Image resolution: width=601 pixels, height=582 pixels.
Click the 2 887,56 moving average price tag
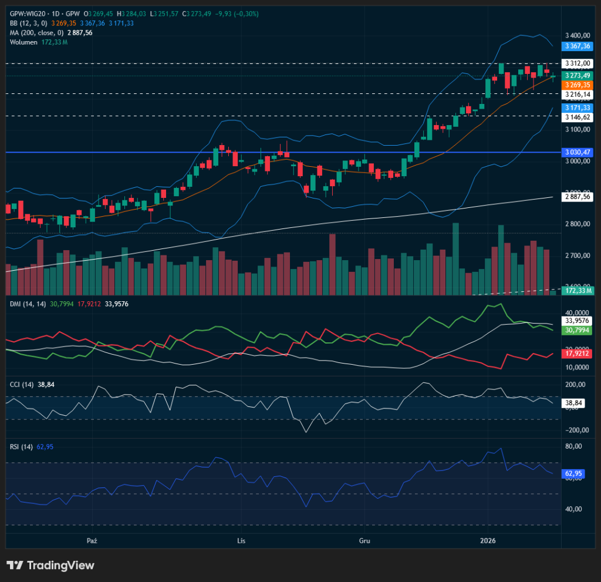click(577, 197)
